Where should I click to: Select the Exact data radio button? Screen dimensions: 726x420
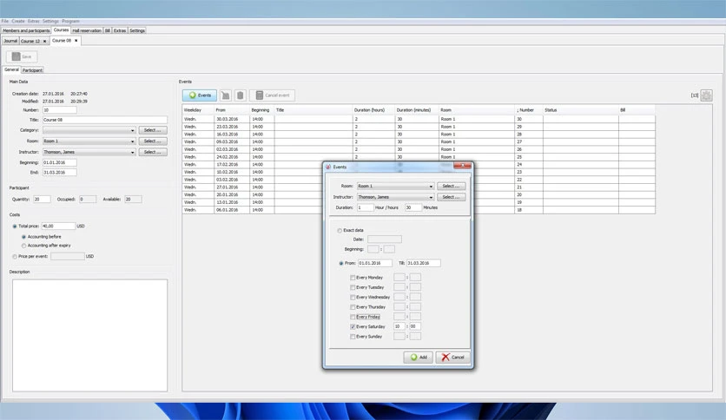(340, 230)
